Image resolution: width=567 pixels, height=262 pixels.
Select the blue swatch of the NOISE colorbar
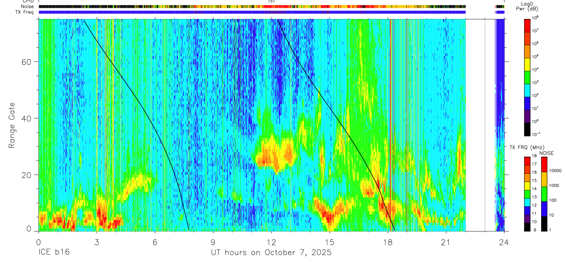544,208
